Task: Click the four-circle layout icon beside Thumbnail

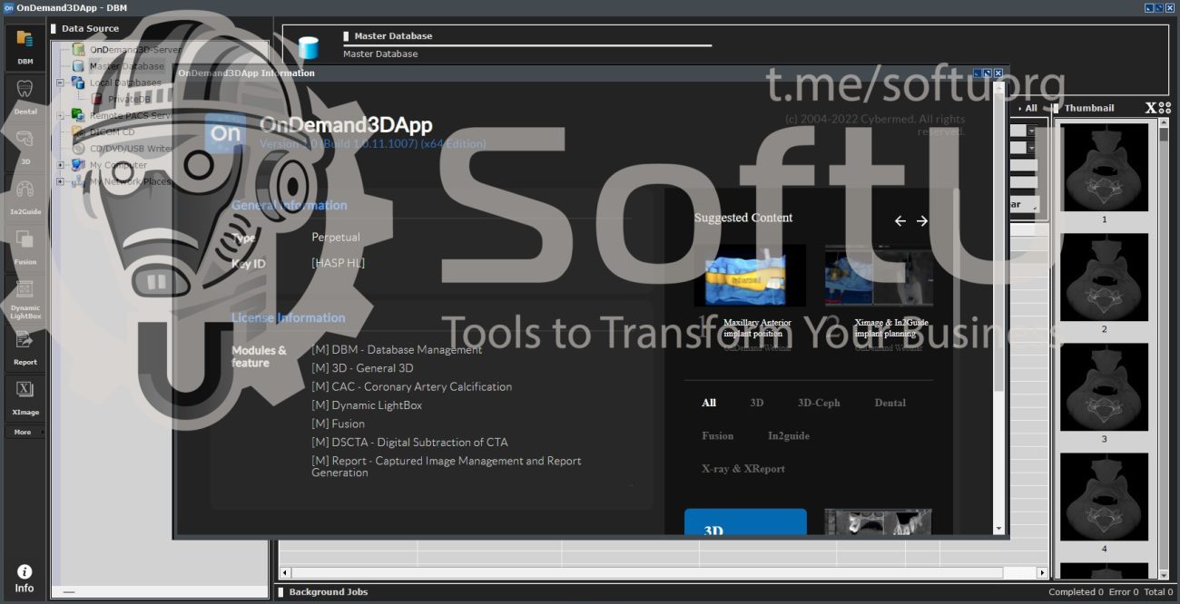Action: click(1165, 108)
